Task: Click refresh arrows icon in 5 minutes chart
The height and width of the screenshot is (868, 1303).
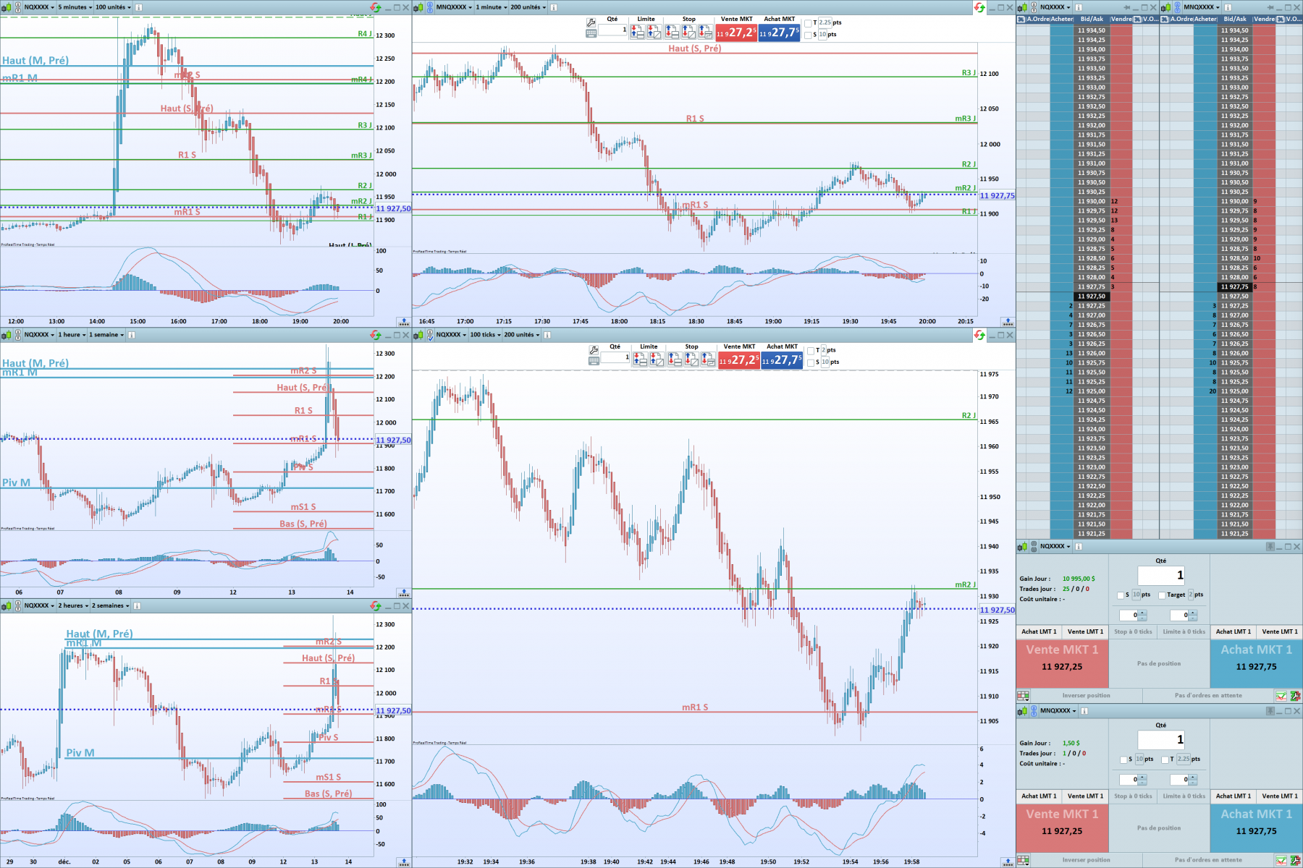Action: coord(375,7)
